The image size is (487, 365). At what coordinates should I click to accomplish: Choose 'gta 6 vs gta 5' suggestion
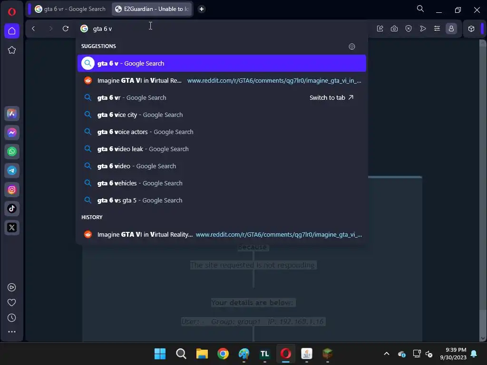(222, 200)
